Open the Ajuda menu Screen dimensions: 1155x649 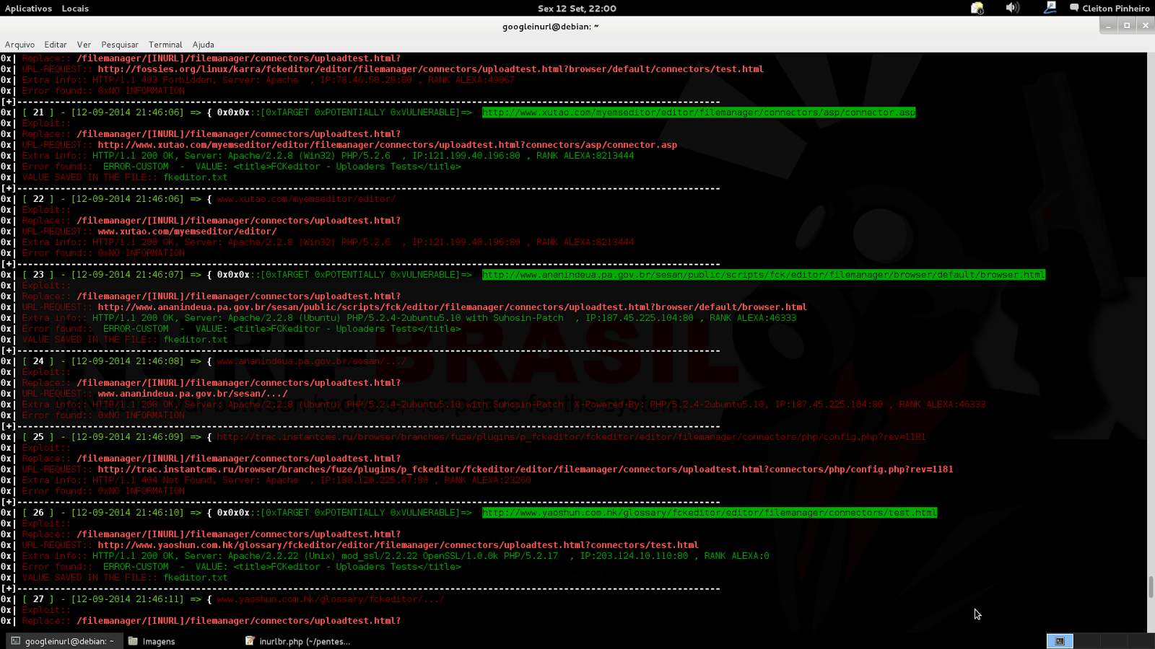point(203,45)
